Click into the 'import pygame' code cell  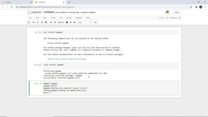click(111, 88)
